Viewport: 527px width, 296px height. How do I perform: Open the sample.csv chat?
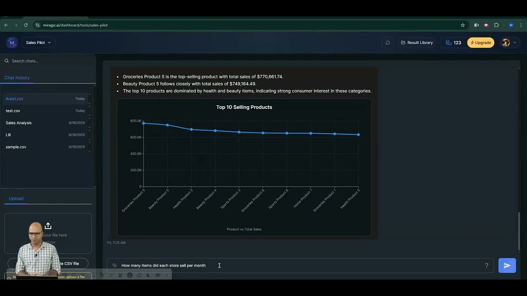45,147
